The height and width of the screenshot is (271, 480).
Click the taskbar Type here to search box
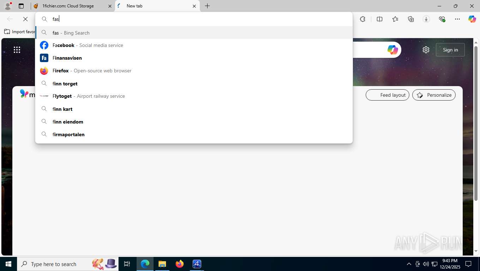[x=68, y=264]
